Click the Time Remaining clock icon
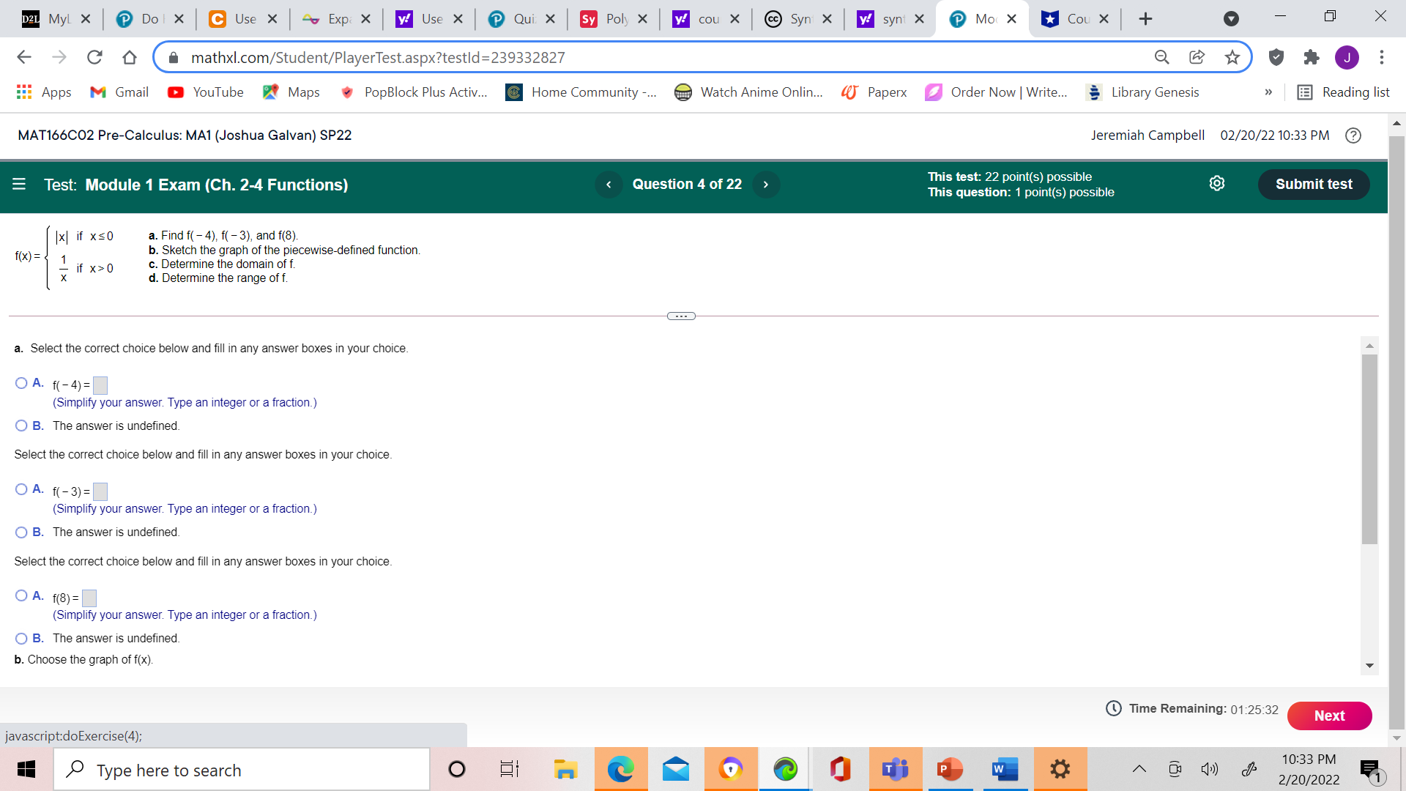 click(1112, 708)
